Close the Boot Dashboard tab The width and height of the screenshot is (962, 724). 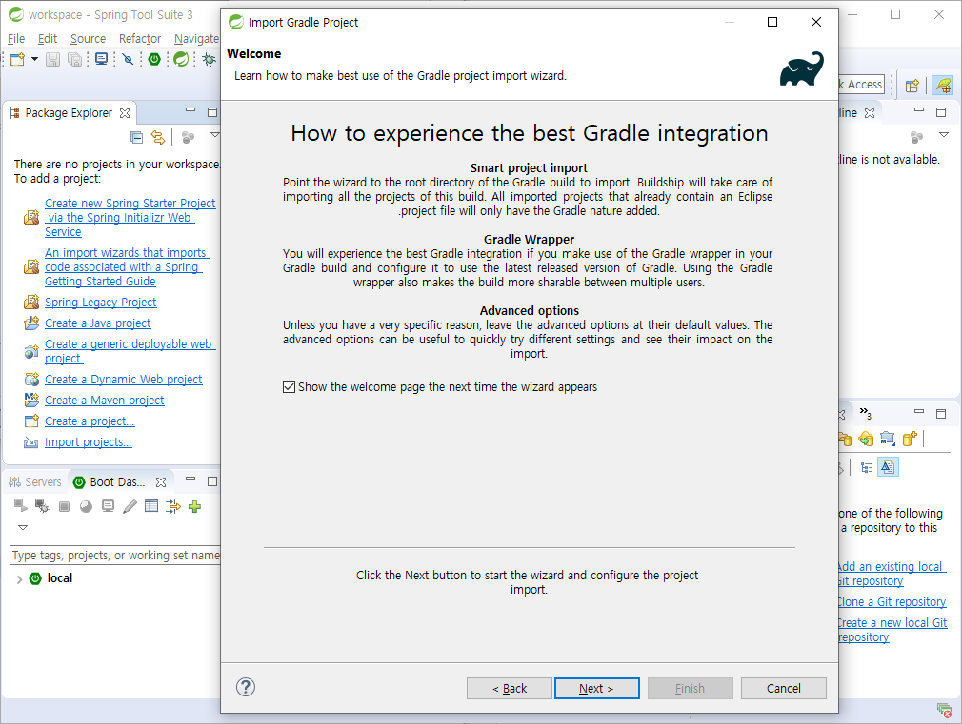click(161, 481)
